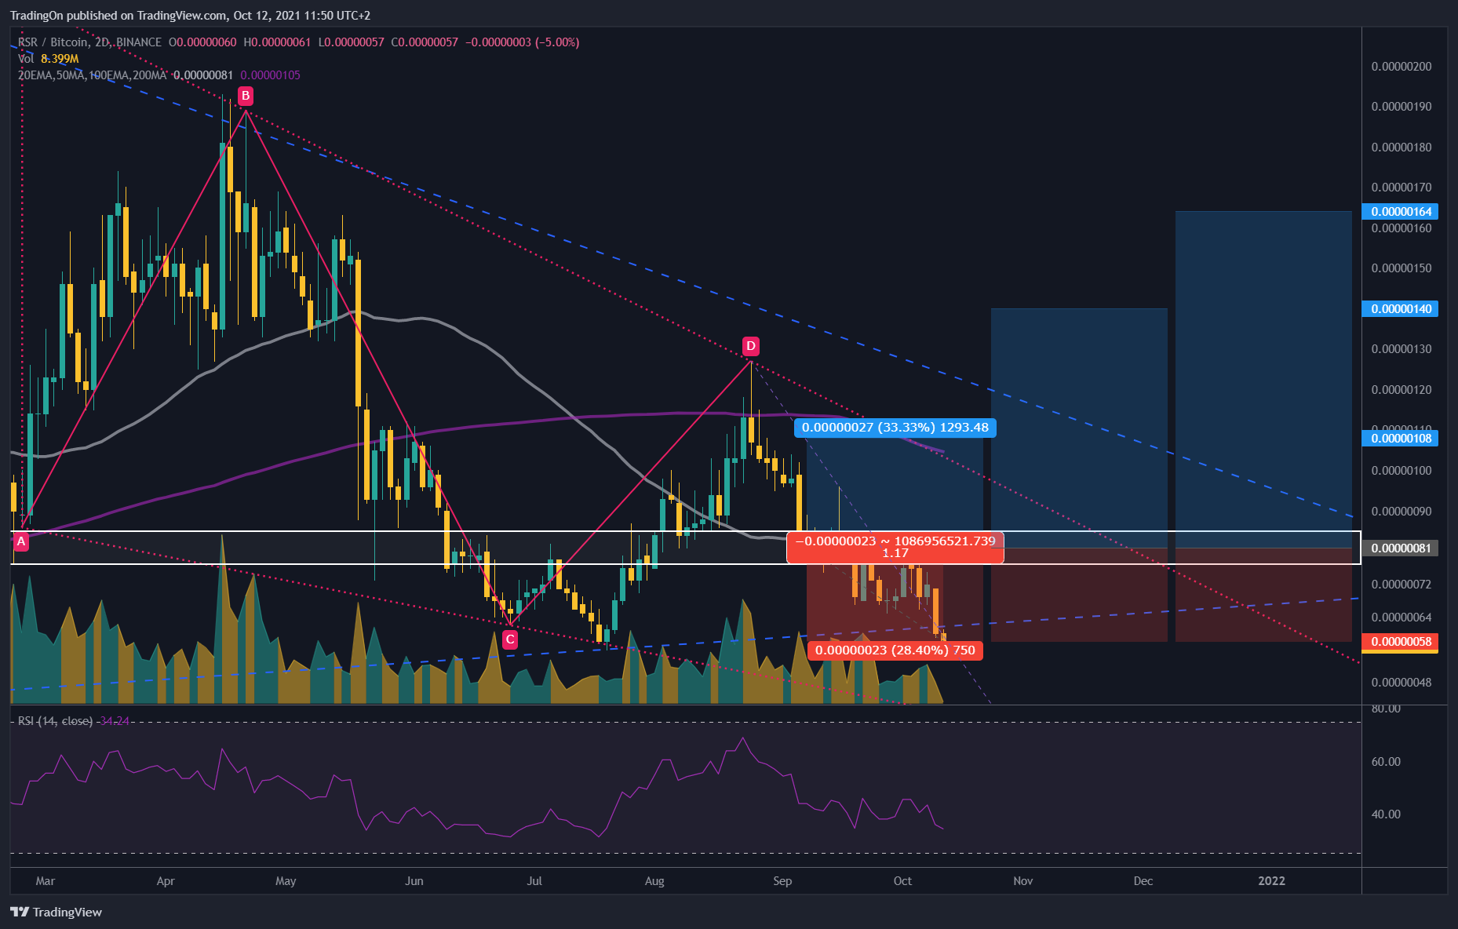Click the low value L0.00000057
Screen dimensions: 1458x929
pos(351,42)
